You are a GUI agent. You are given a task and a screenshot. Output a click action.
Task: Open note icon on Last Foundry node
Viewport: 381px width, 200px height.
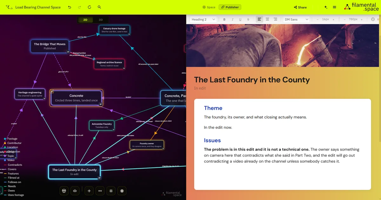pos(99,178)
